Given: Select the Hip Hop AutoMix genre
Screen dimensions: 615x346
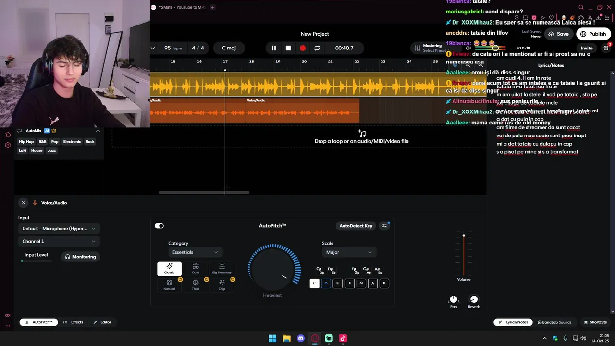Looking at the screenshot, I should pos(26,142).
